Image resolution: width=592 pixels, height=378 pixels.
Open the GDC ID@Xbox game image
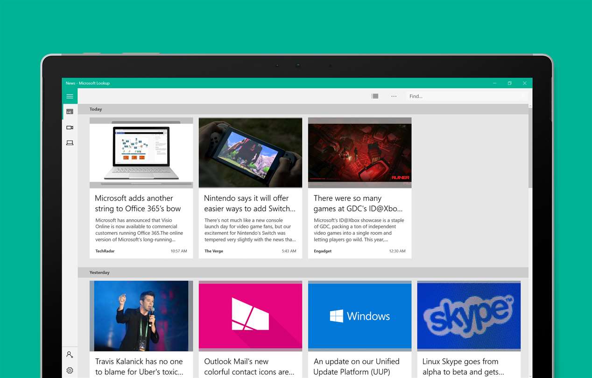359,153
